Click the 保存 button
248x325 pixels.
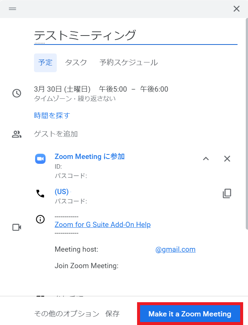[x=112, y=314]
